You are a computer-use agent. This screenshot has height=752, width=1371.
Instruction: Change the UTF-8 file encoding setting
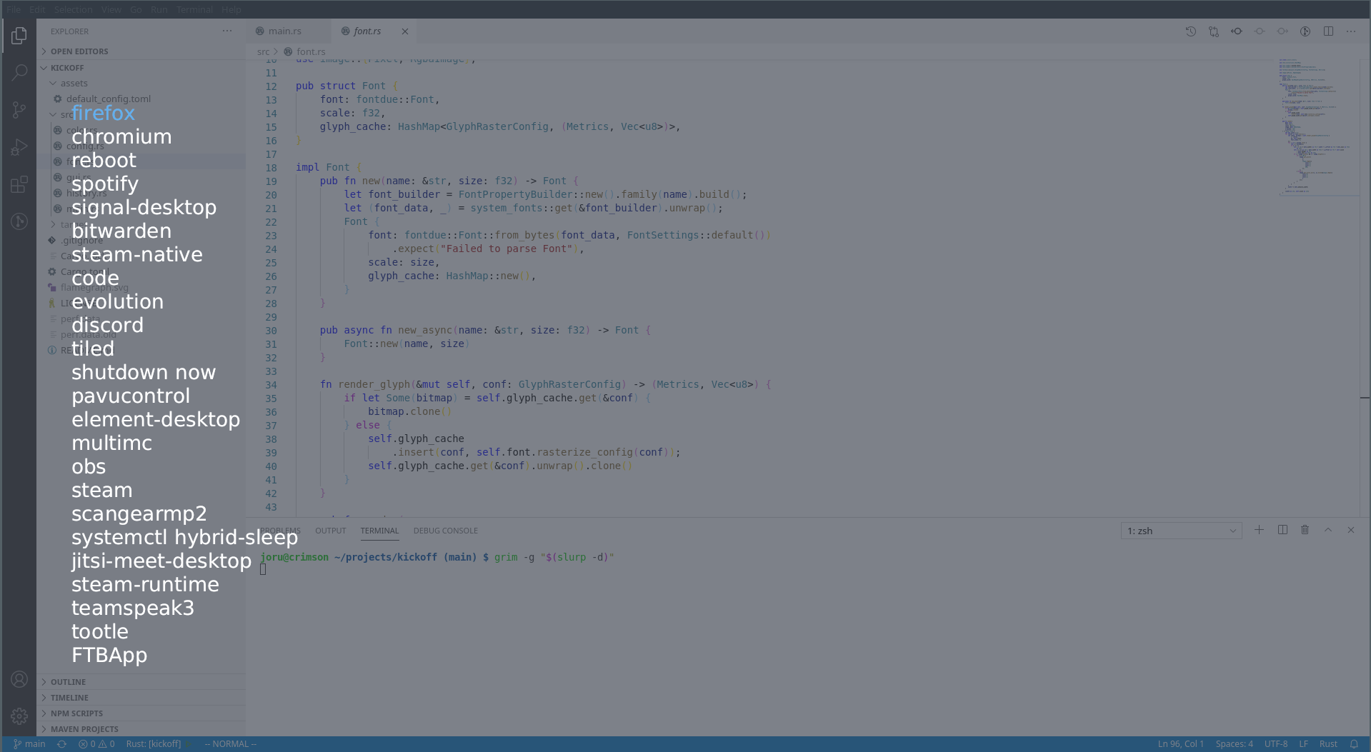click(x=1275, y=744)
